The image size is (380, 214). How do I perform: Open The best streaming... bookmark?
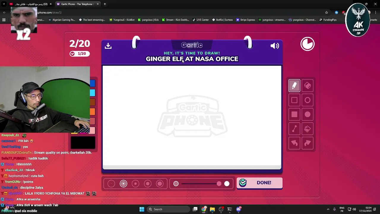pos(92,20)
